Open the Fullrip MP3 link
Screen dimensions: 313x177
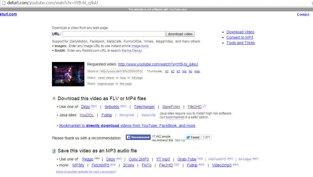coord(192,165)
